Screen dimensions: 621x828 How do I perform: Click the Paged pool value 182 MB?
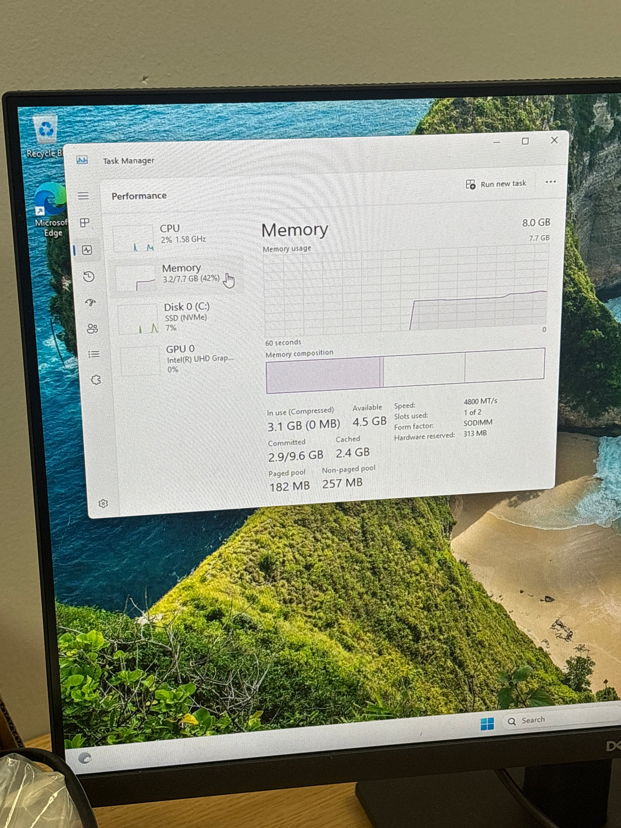click(289, 486)
